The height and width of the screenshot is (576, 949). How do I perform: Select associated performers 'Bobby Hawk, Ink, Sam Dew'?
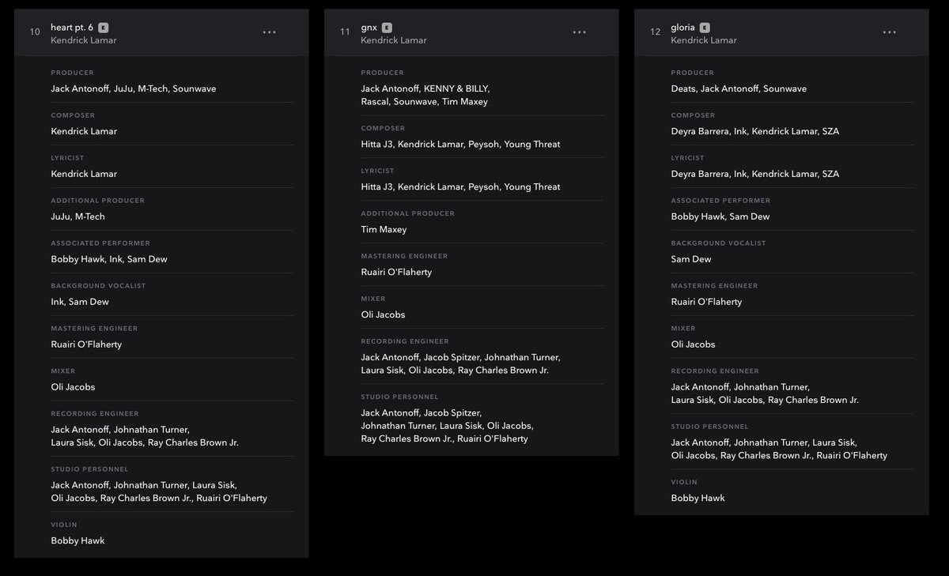click(x=109, y=259)
